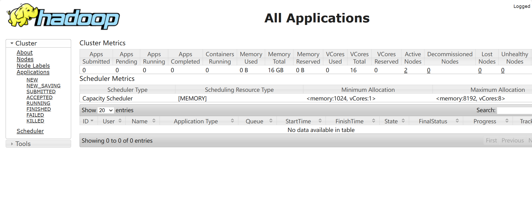Click the Active Nodes count link
The height and width of the screenshot is (221, 532).
[406, 70]
